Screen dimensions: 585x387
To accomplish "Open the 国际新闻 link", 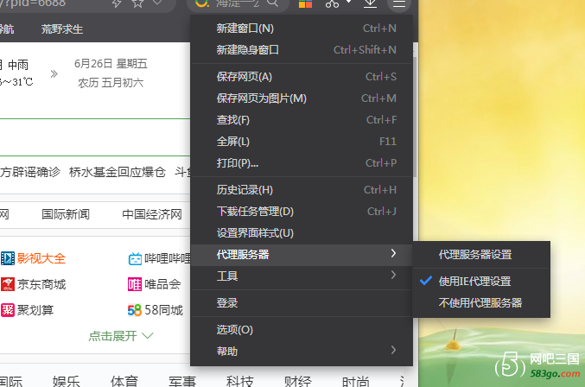I will (x=66, y=214).
